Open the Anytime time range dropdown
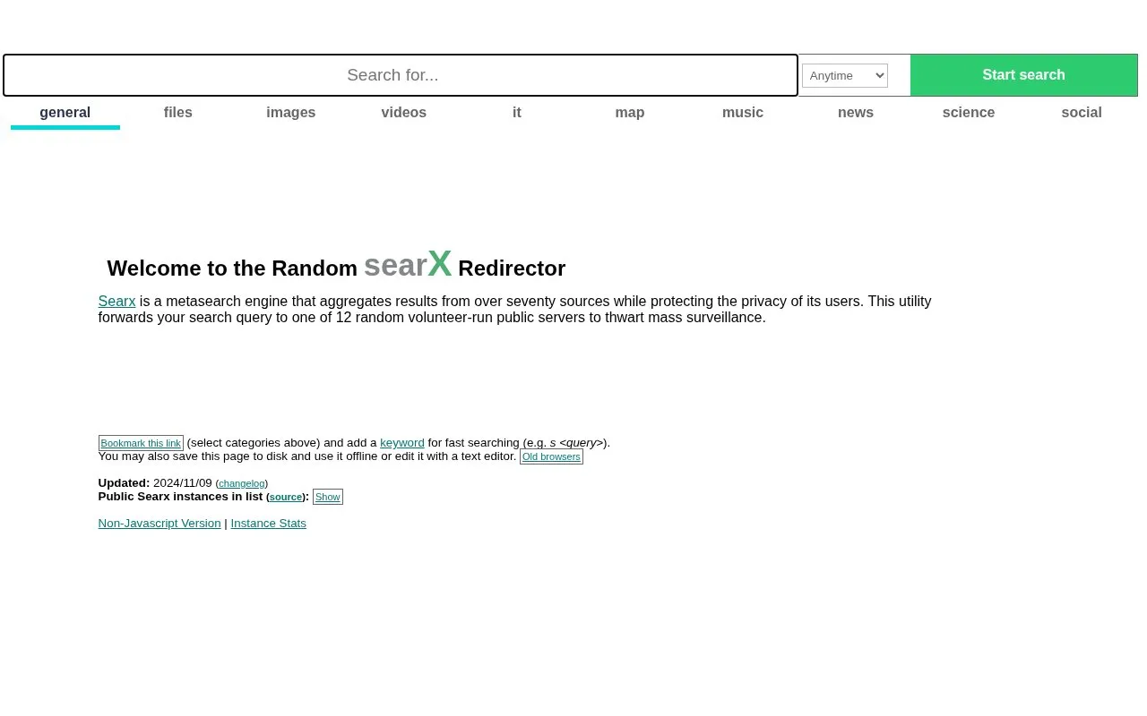1147x716 pixels. [844, 75]
